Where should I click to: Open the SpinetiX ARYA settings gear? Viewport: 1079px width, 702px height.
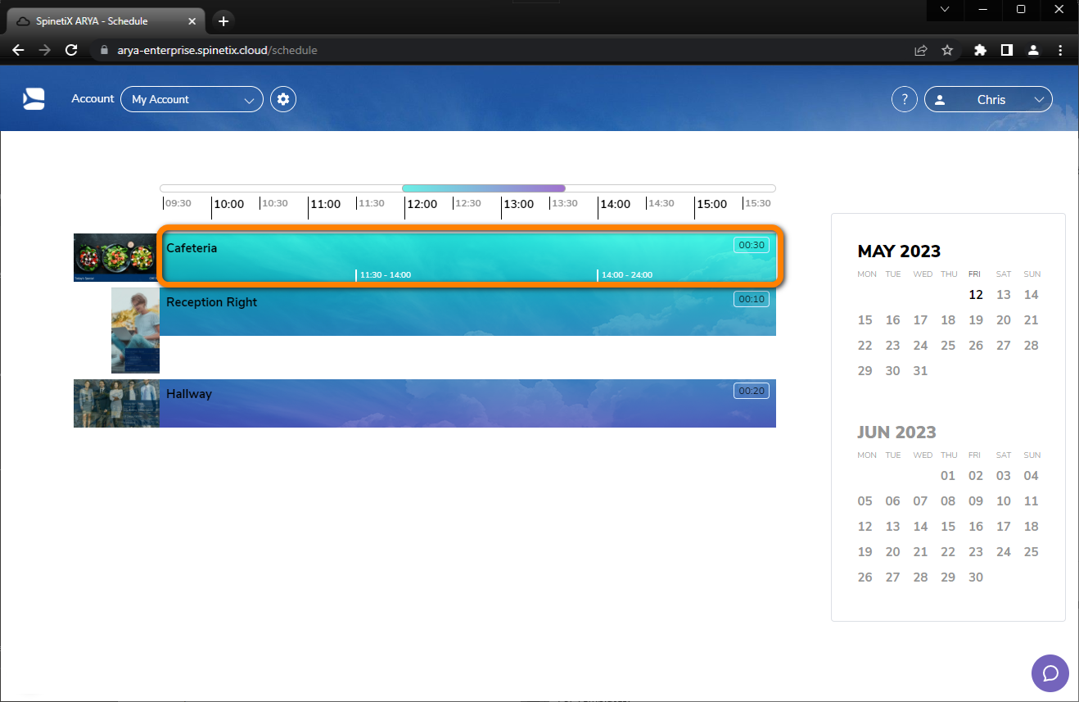point(282,98)
